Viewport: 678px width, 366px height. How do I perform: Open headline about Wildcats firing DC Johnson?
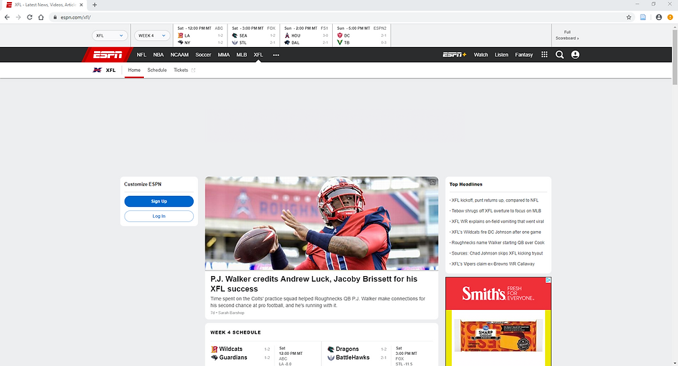coord(495,232)
